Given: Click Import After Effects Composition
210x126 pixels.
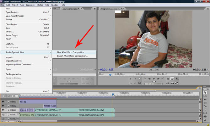Looking at the screenshot, I should [x=72, y=56].
